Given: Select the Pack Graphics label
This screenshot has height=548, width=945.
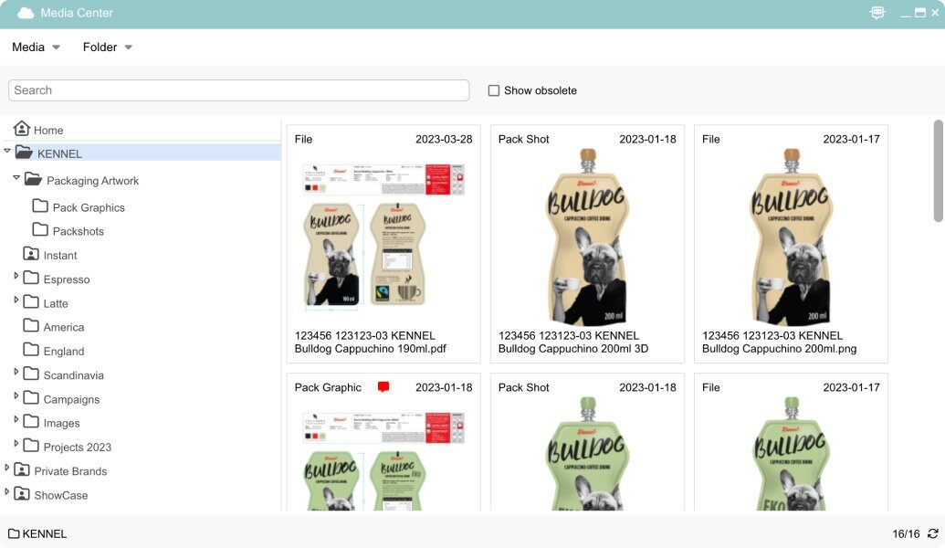Looking at the screenshot, I should pos(89,207).
